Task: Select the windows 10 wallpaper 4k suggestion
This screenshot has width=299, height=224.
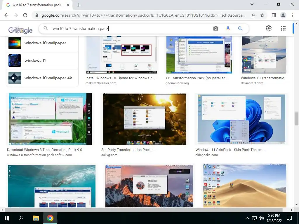Action: point(42,78)
